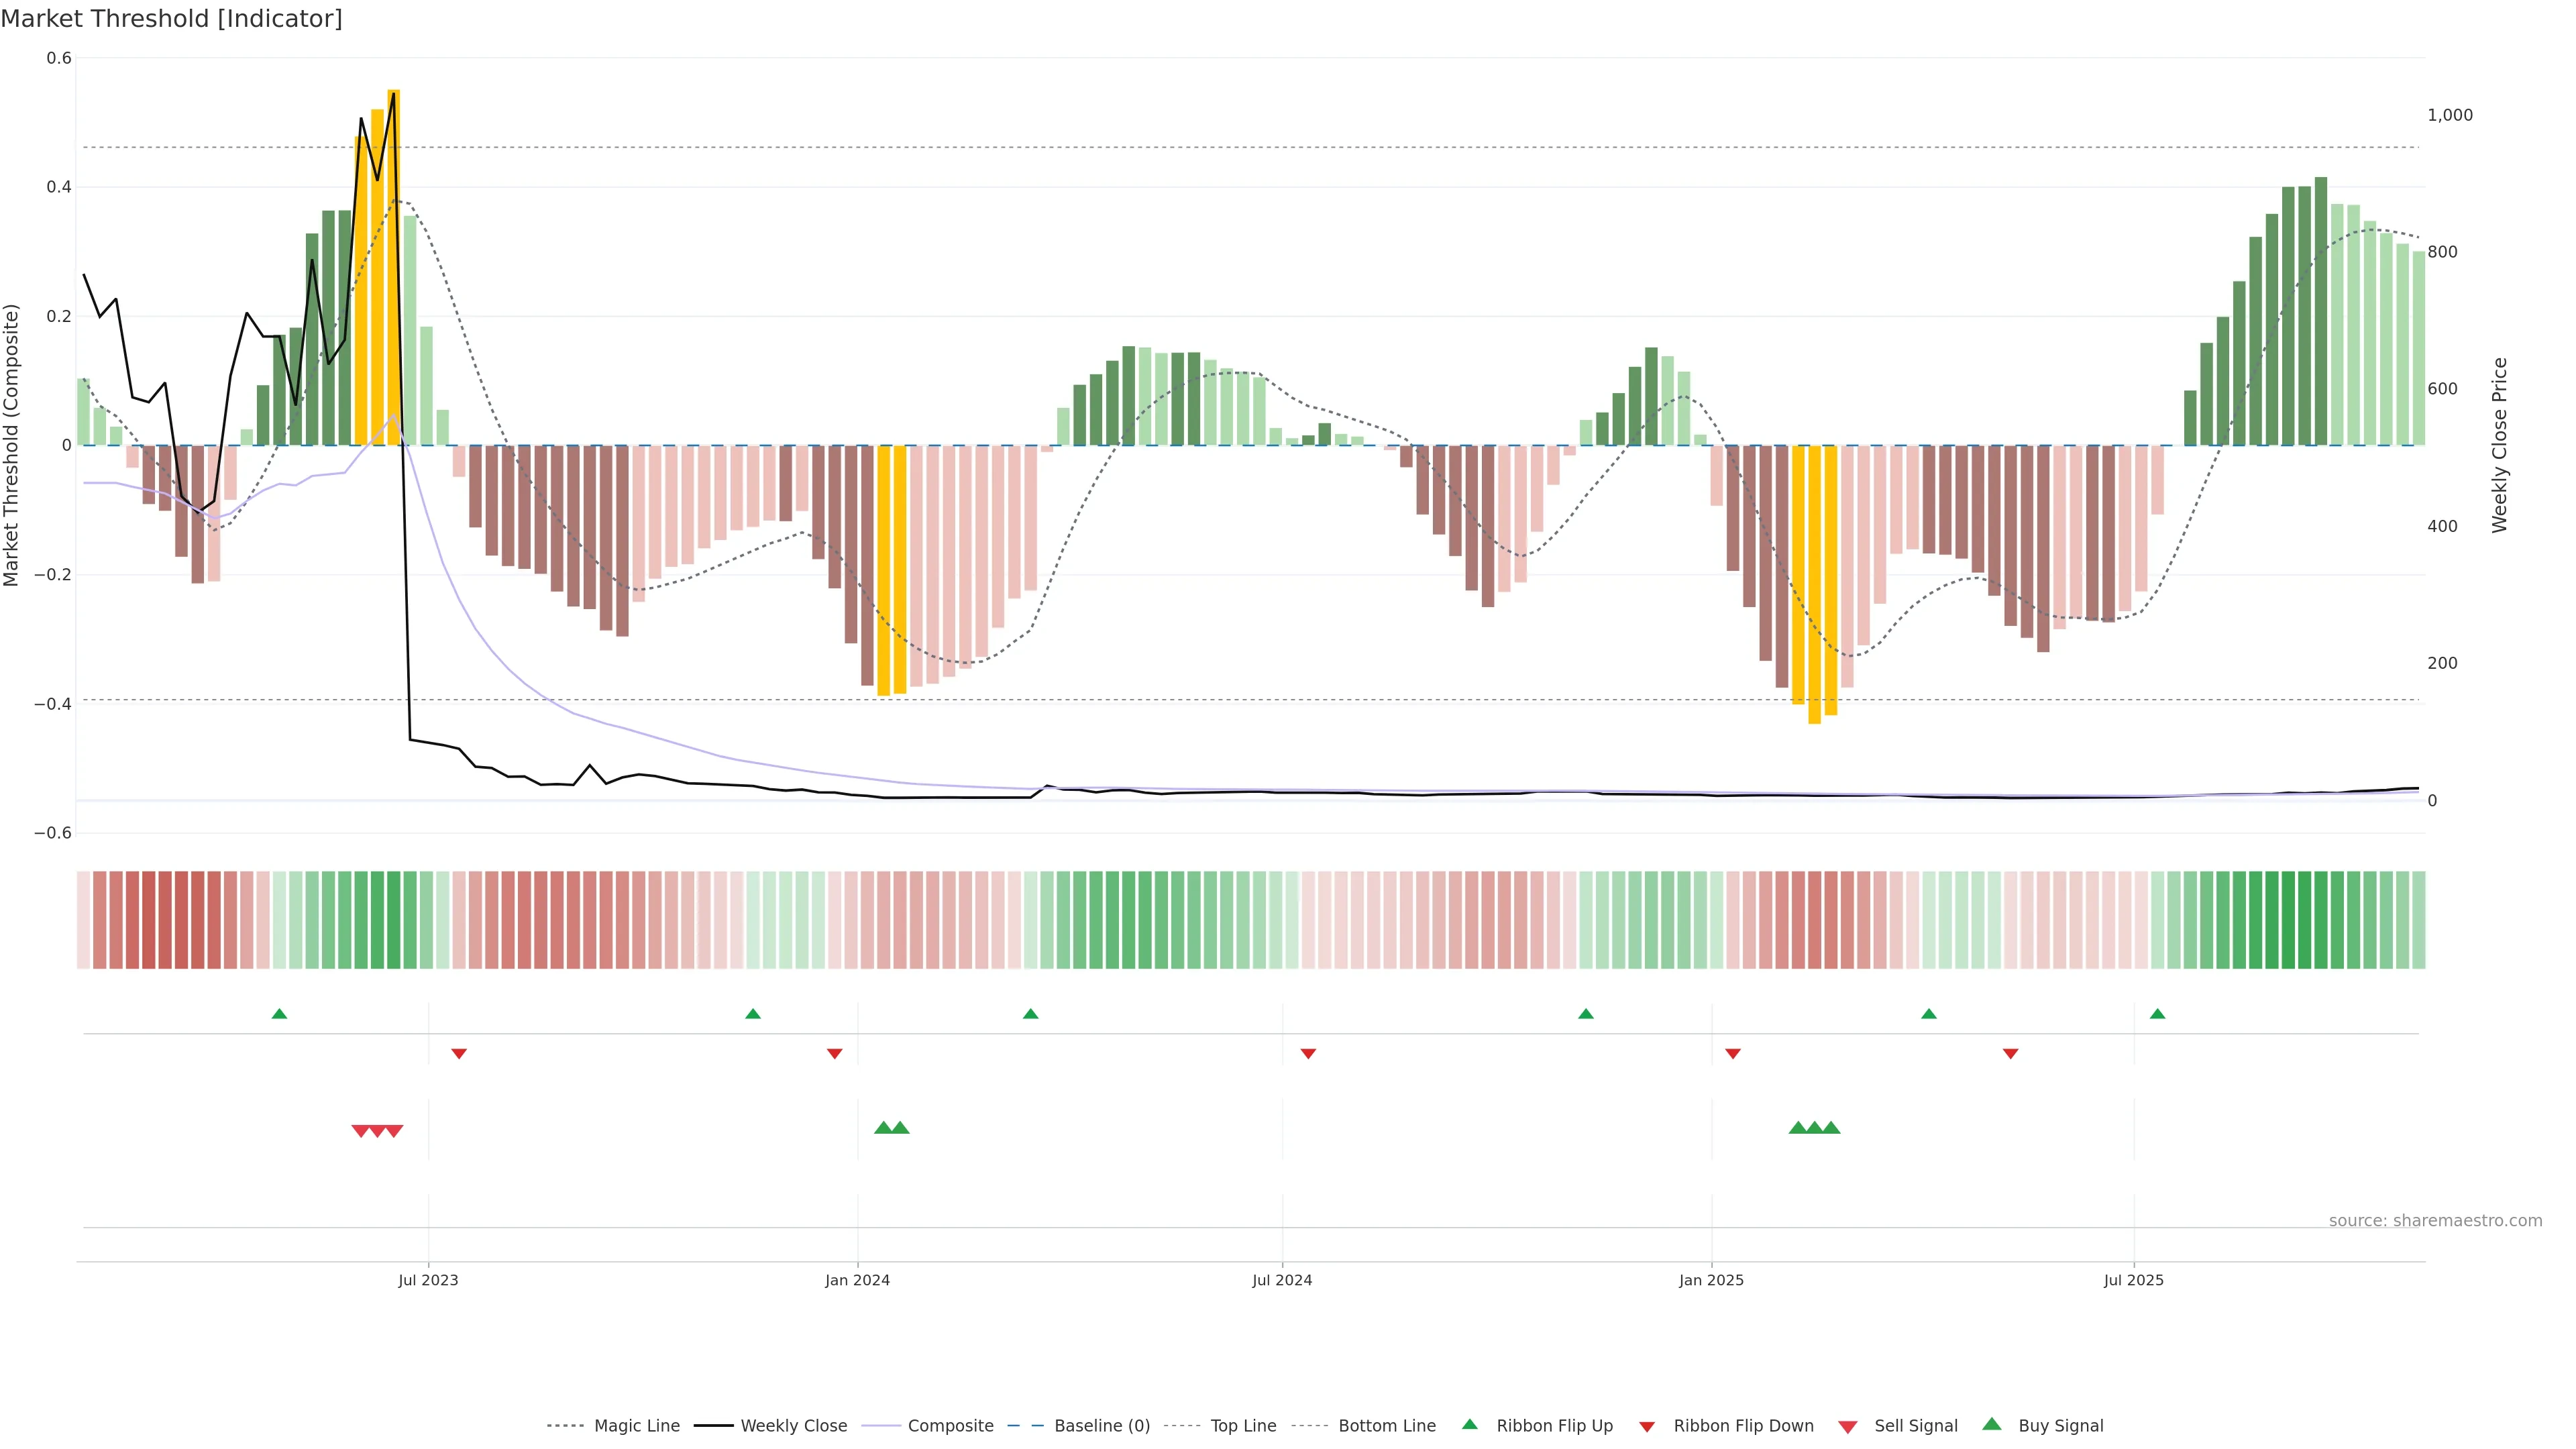
Task: Click Ribbon Flip Up legend triangle icon
Action: (x=1469, y=1425)
